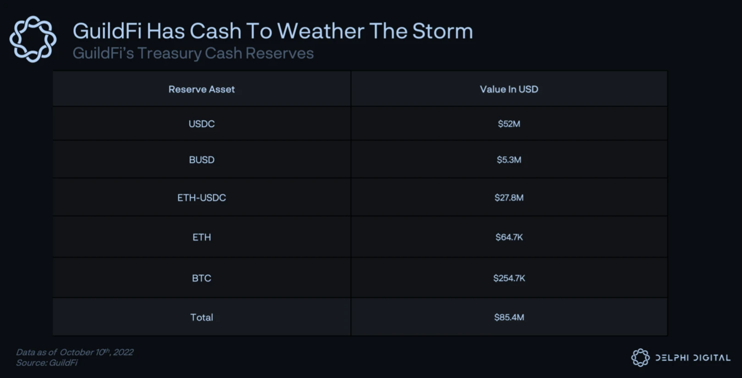742x378 pixels.
Task: Select the $85.4M total value
Action: point(509,317)
